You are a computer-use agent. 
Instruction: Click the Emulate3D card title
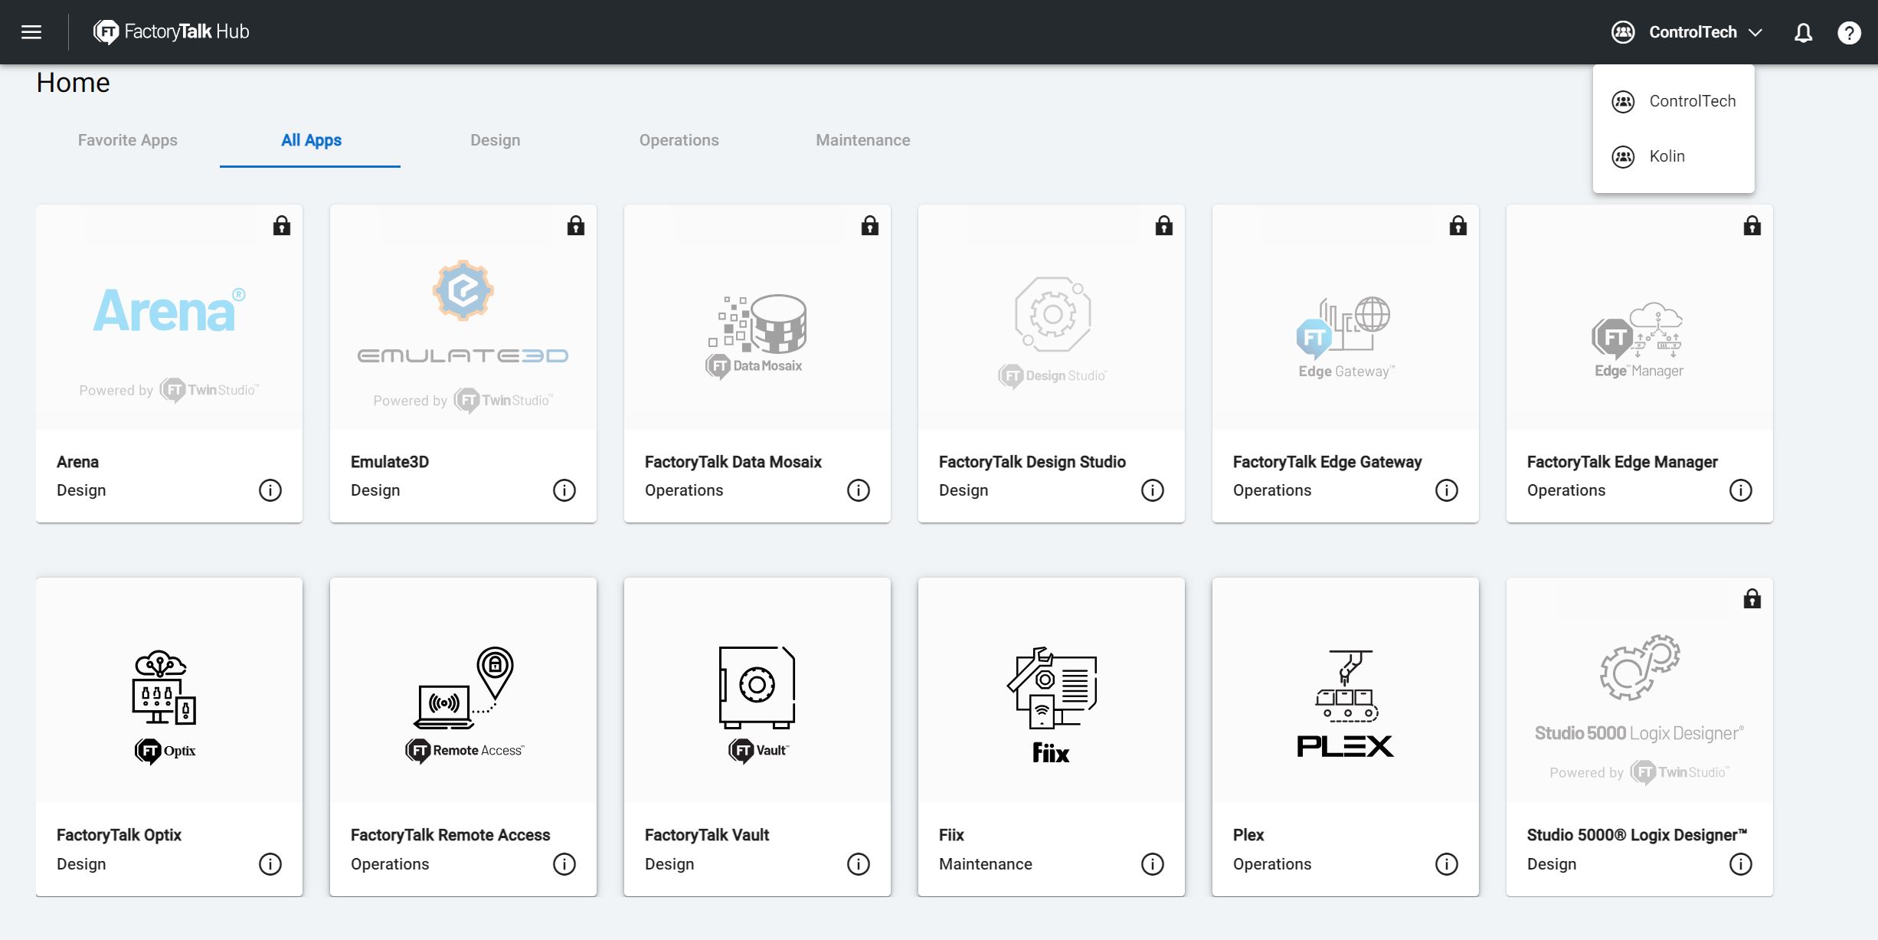[390, 462]
